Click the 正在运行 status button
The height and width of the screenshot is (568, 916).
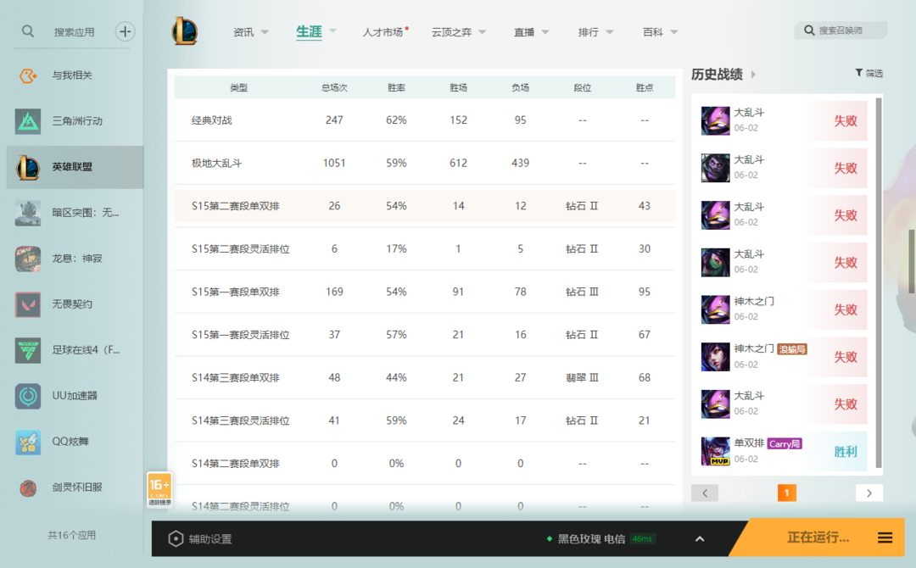(818, 537)
